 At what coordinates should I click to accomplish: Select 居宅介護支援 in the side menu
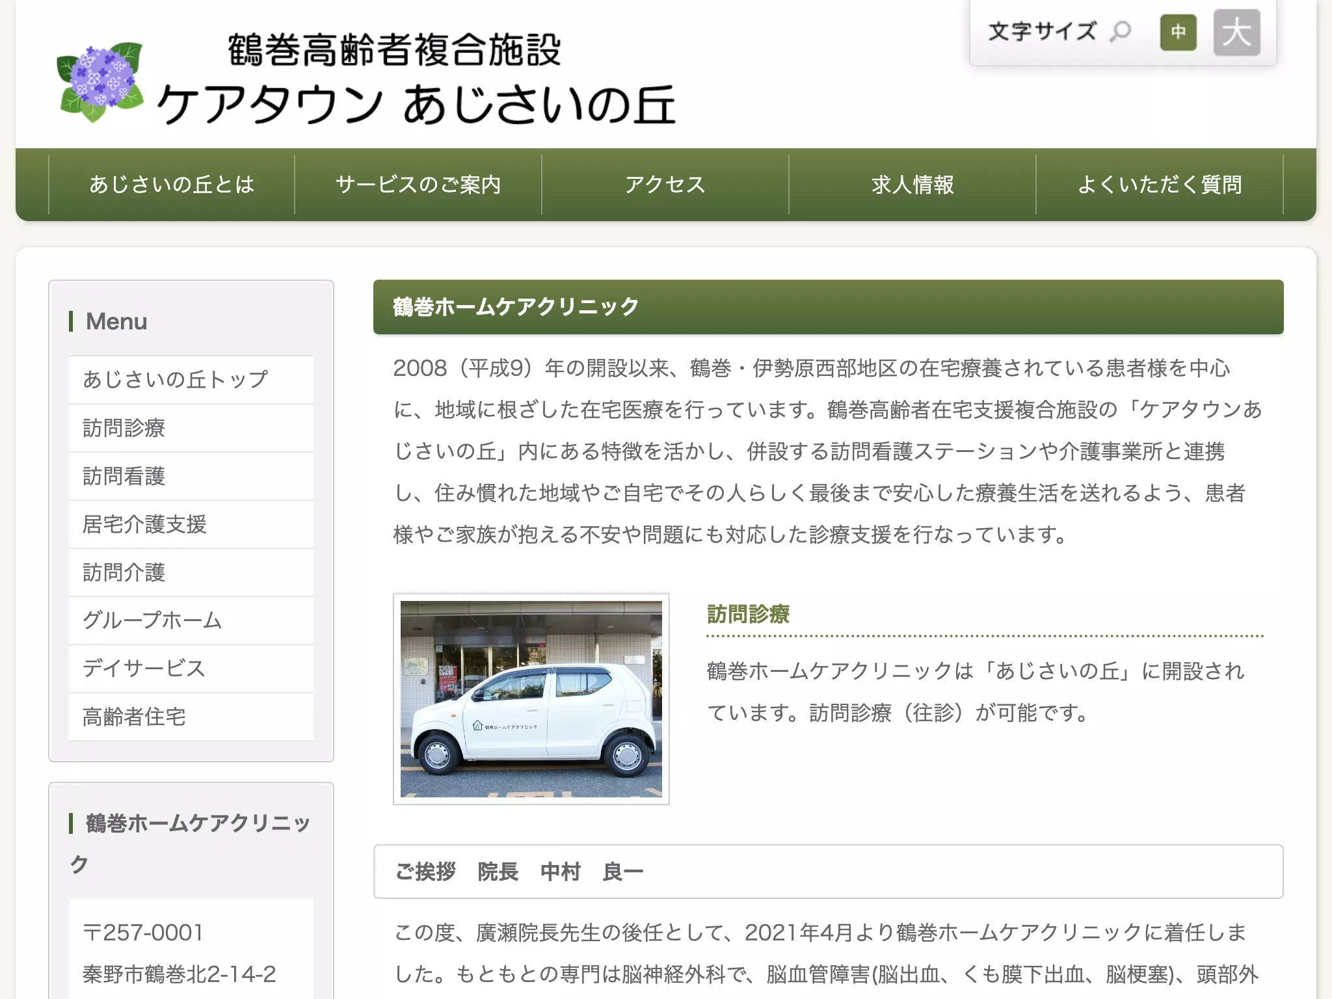point(191,524)
